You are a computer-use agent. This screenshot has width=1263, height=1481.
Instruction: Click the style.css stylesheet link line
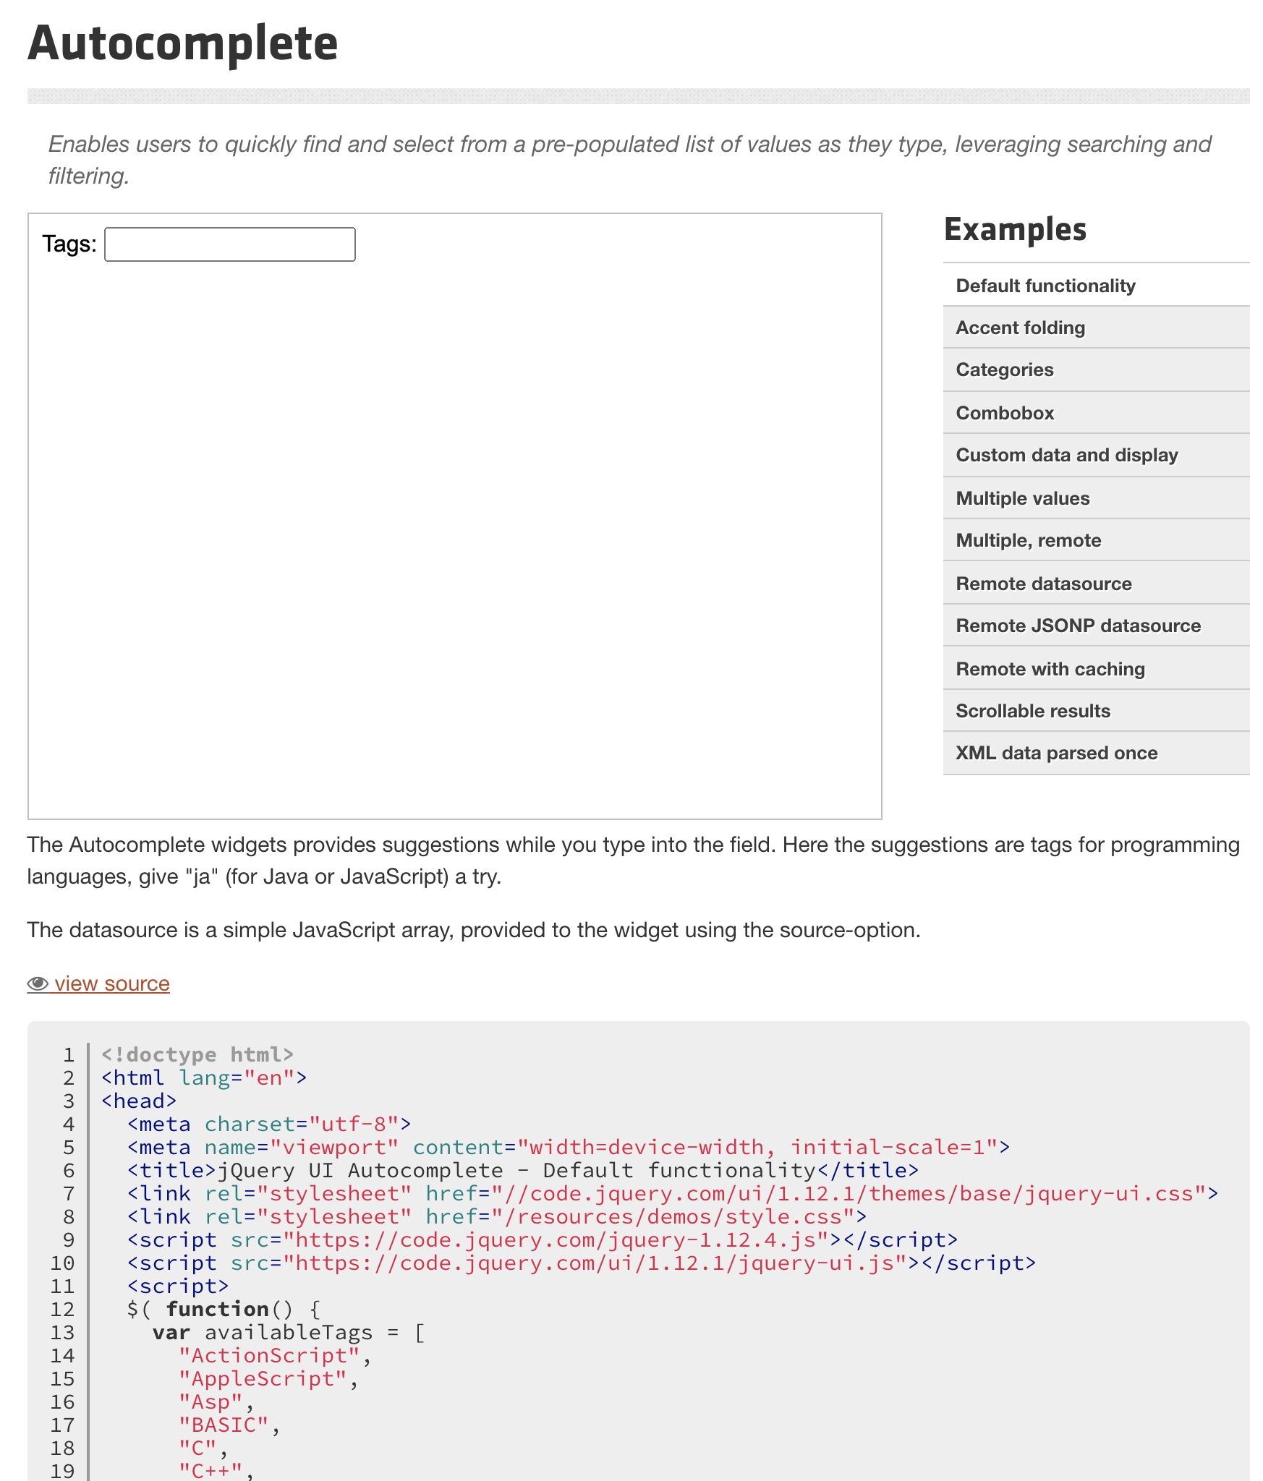(x=497, y=1216)
